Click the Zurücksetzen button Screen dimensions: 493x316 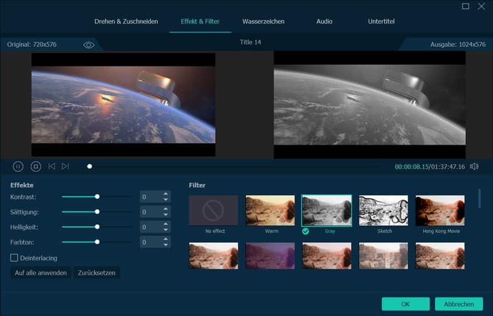click(97, 273)
